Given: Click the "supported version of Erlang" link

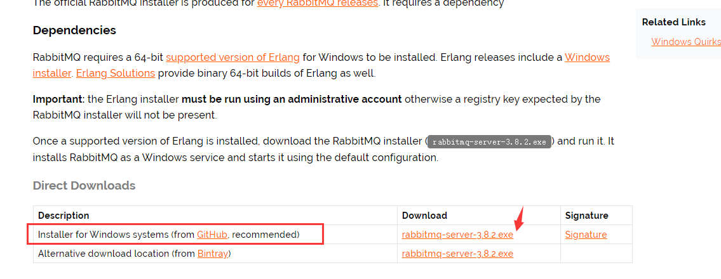Looking at the screenshot, I should pyautogui.click(x=232, y=57).
